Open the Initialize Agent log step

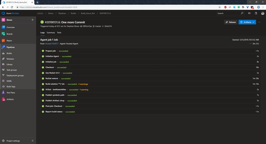(x=150, y=56)
